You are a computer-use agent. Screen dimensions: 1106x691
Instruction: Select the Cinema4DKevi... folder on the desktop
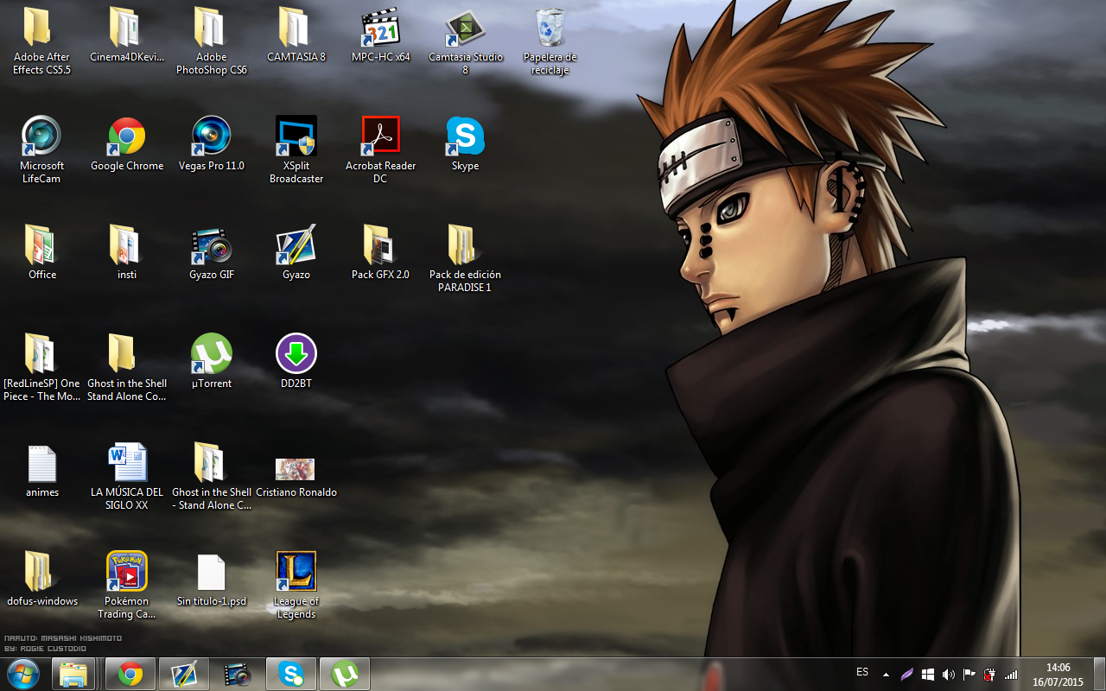pyautogui.click(x=127, y=35)
